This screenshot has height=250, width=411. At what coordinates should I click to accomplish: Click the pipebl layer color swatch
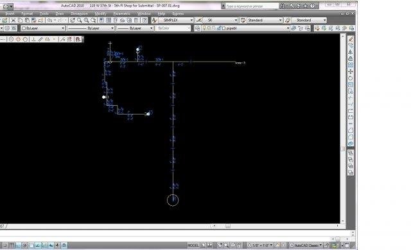tap(223, 28)
